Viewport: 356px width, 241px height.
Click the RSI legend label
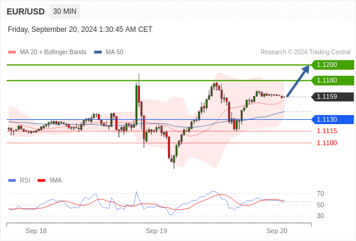[25, 181]
